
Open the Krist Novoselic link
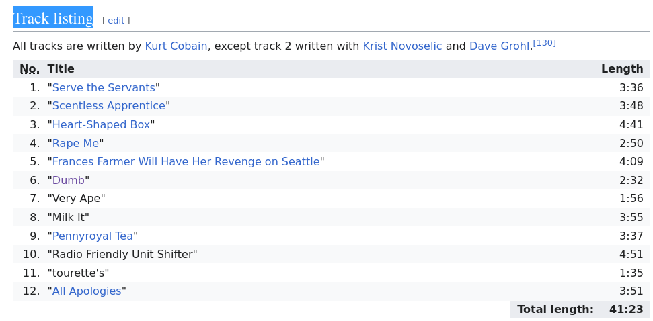(x=402, y=46)
